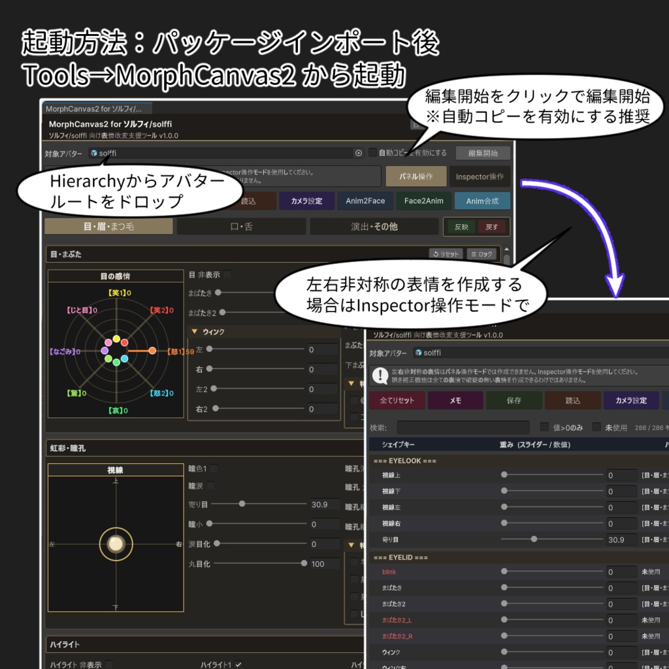Click 全てリセット in Inspector window

click(x=397, y=400)
